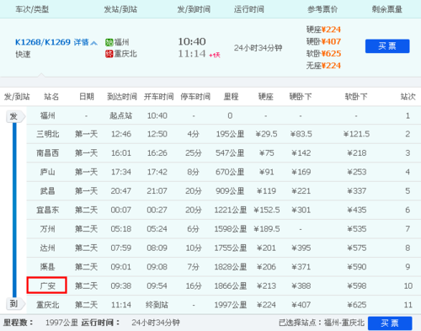421x331 pixels.
Task: Click the 剩余票量 column header
Action: pos(387,9)
